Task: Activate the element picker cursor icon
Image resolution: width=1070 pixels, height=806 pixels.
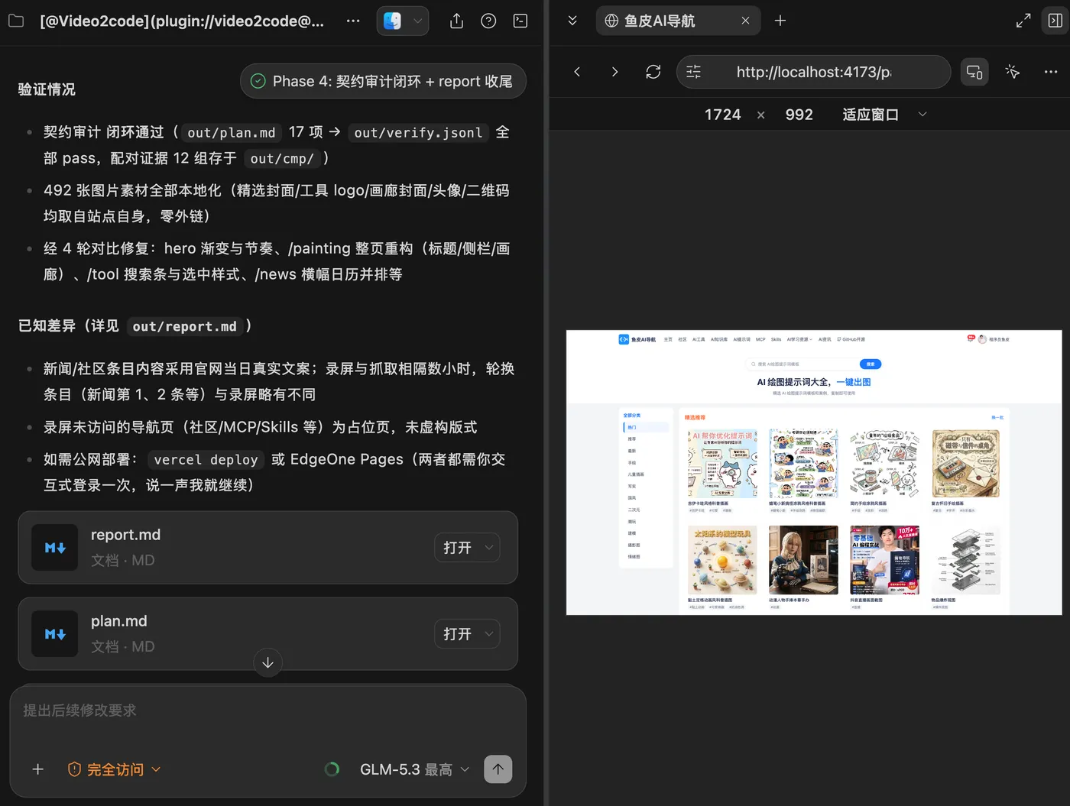Action: (x=1013, y=72)
